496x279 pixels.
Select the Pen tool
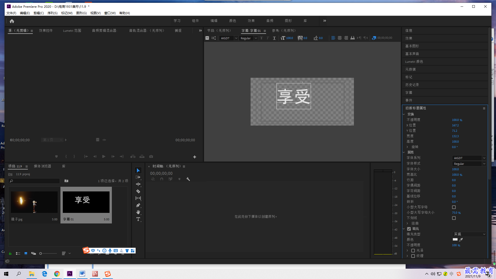138,205
